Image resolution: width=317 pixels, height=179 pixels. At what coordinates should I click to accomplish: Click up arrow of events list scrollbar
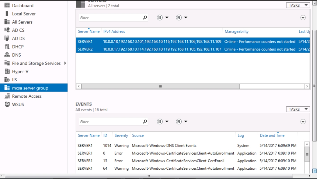(x=307, y=144)
